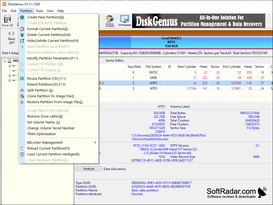Viewport: 273px width, 205px height.
Task: Click the DiskGenius app logo in title bar
Action: coord(4,4)
